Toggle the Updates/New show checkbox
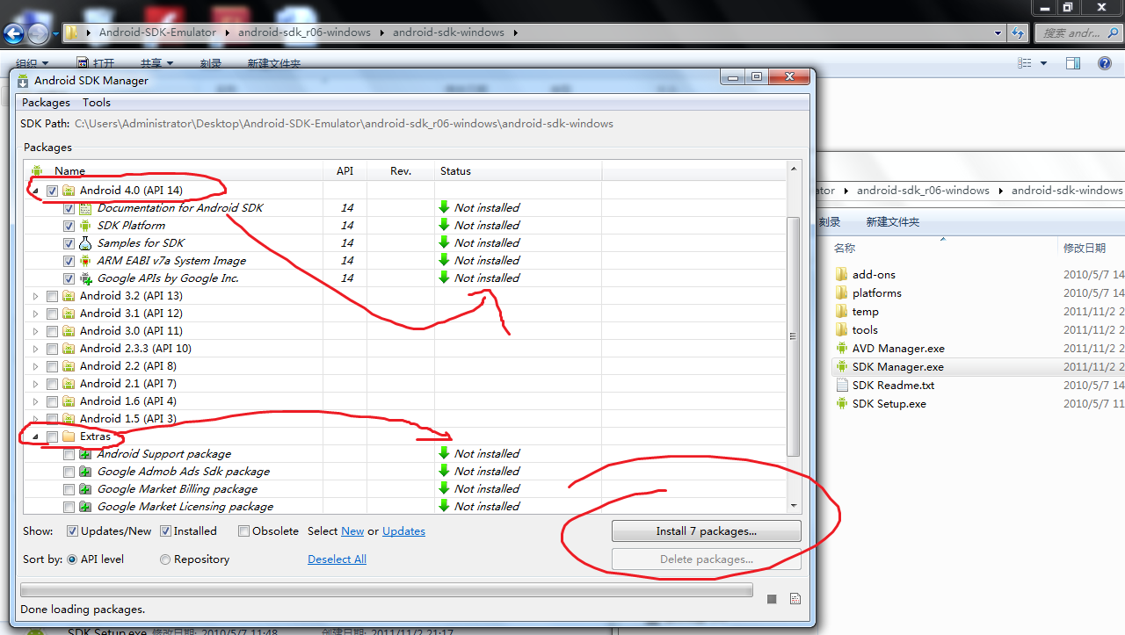Screen dimensions: 1125x635 pos(72,531)
